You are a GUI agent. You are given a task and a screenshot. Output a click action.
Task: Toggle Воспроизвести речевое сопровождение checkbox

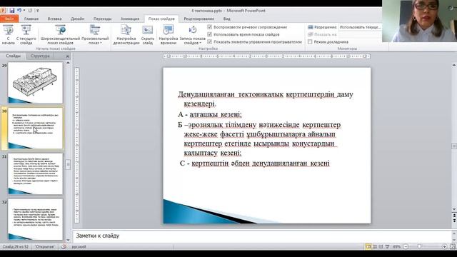click(209, 27)
